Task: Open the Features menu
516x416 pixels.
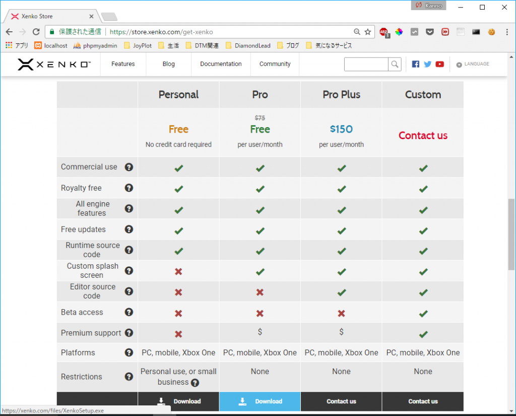Action: [123, 64]
